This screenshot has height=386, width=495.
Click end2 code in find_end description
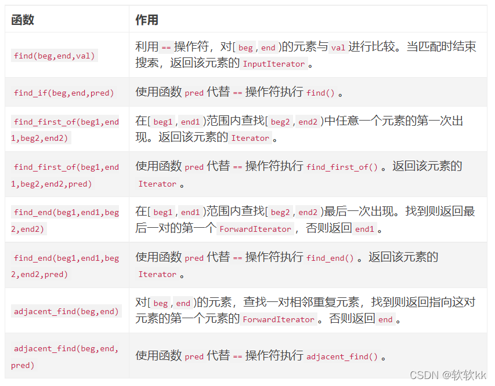[x=308, y=212]
